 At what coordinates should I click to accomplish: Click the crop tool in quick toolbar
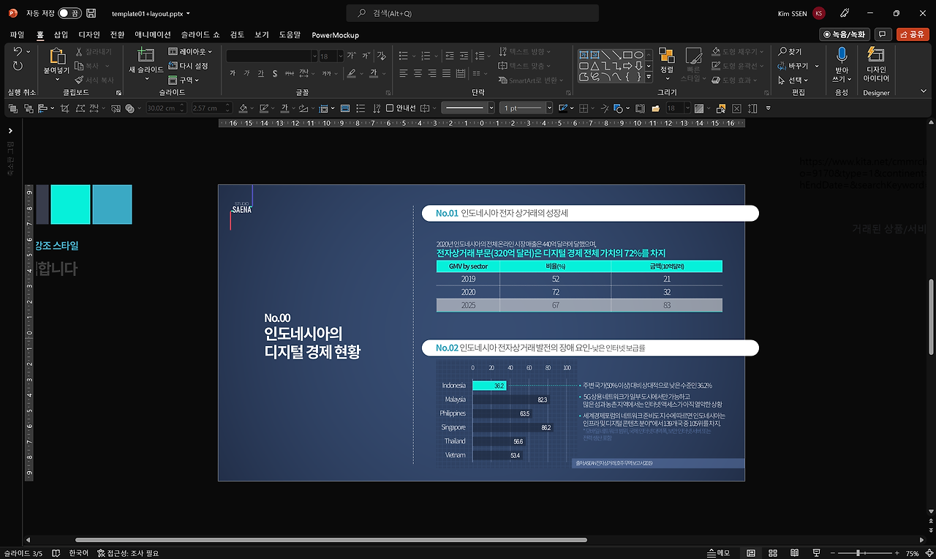(64, 108)
